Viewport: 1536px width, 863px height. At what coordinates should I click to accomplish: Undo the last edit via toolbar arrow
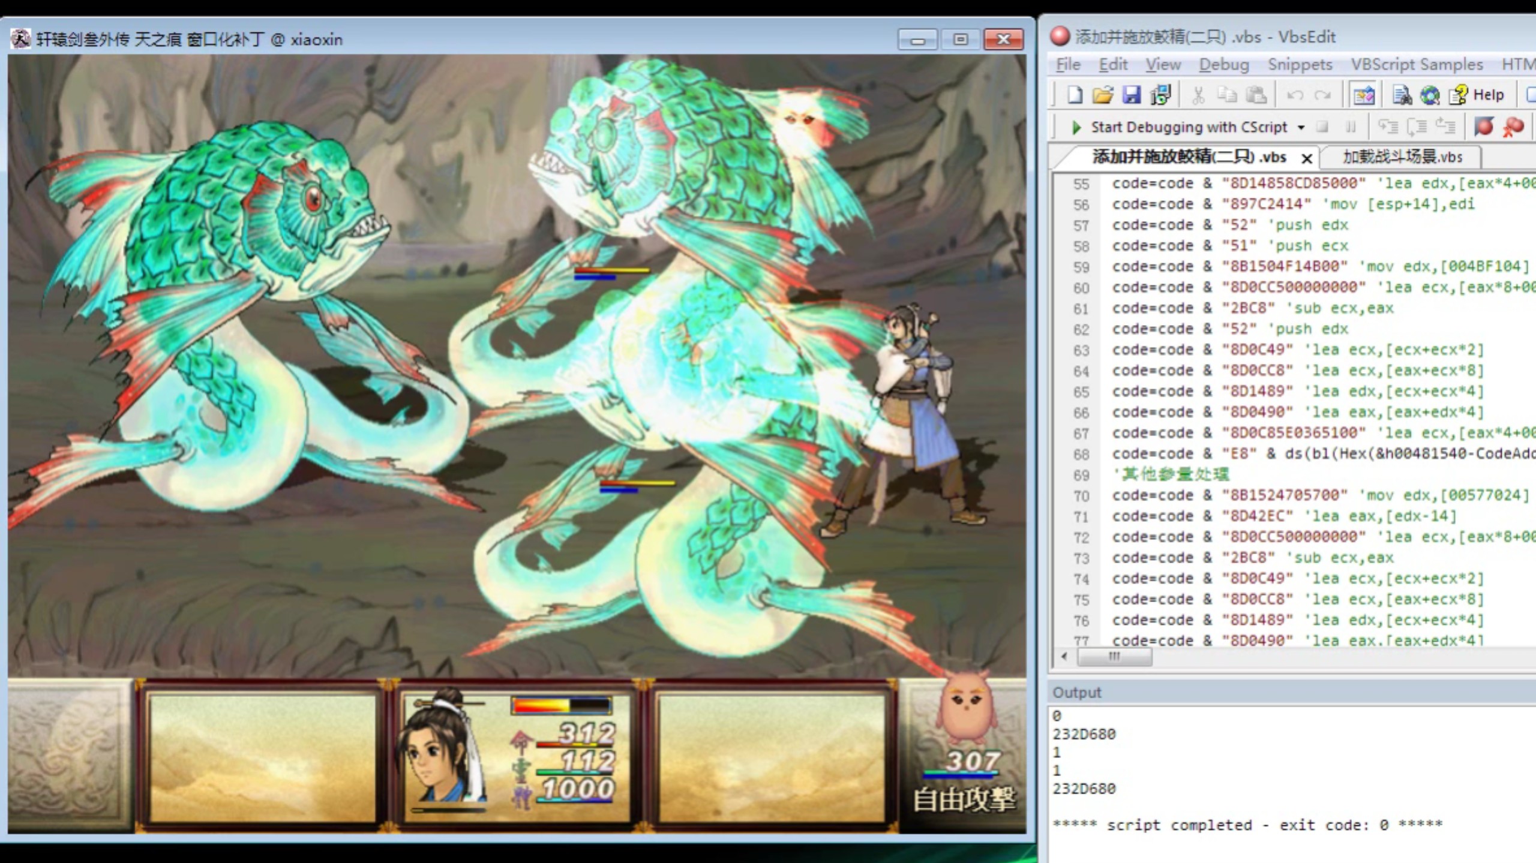tap(1294, 95)
